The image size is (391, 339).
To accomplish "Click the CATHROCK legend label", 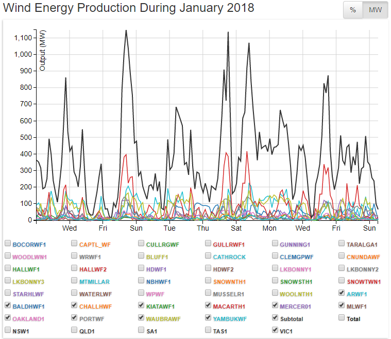I will point(229,257).
